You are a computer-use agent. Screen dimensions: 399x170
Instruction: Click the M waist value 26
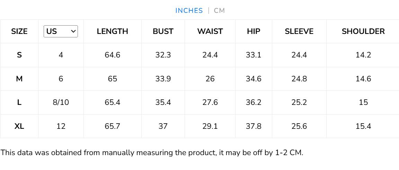210,79
